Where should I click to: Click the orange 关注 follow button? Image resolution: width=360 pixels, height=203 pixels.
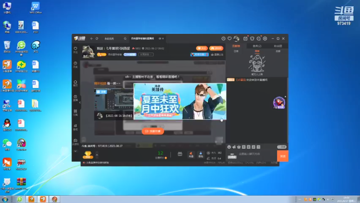[x=202, y=48]
